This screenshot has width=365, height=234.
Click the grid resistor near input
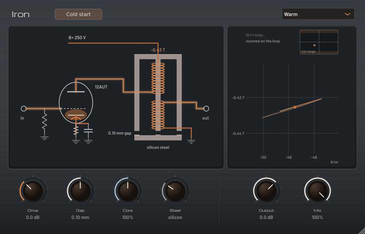pyautogui.click(x=45, y=121)
